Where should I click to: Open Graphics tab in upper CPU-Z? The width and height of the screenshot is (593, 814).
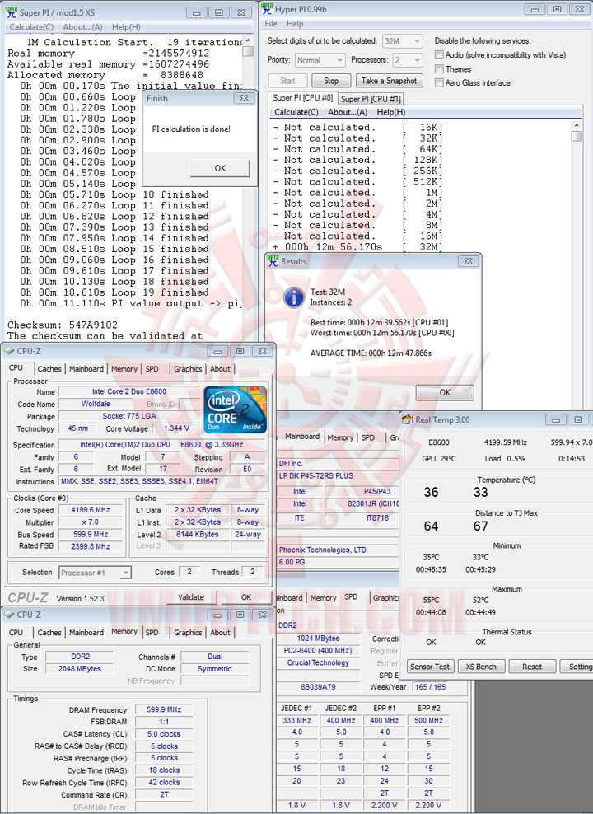pos(188,368)
